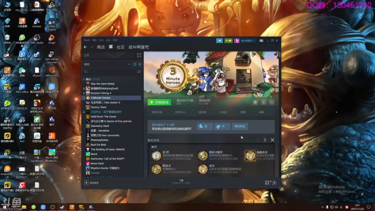Click blue announcements megaphone button
Screen dimensions: 375x211
coord(219,41)
